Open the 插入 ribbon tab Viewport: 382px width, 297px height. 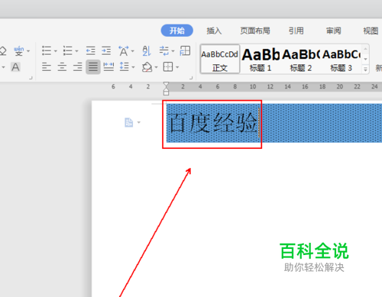(214, 31)
